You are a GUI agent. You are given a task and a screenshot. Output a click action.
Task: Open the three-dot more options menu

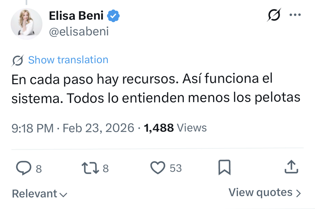coord(295,15)
